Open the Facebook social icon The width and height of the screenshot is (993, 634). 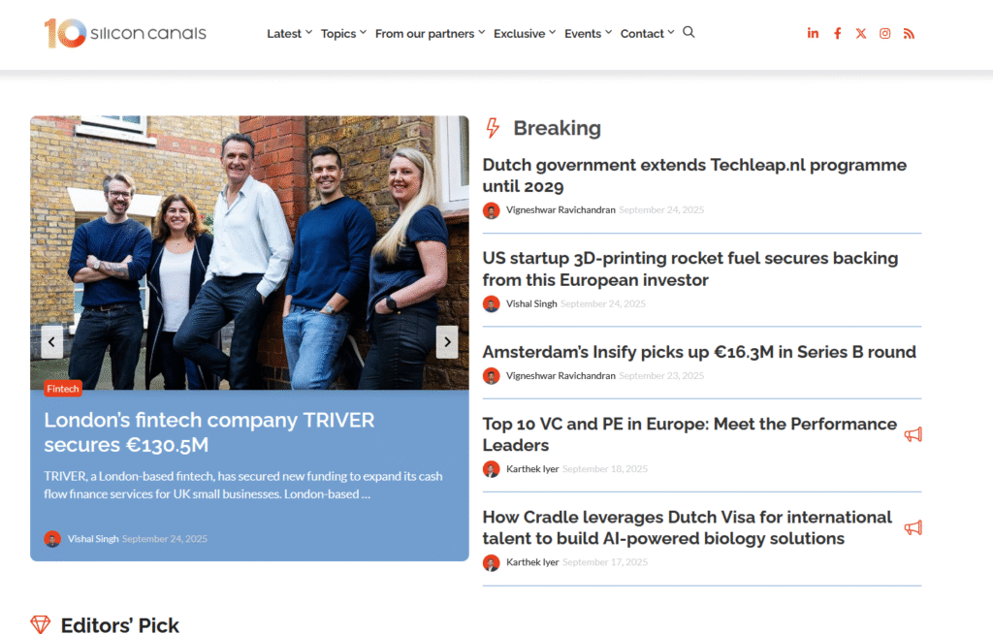(x=837, y=33)
